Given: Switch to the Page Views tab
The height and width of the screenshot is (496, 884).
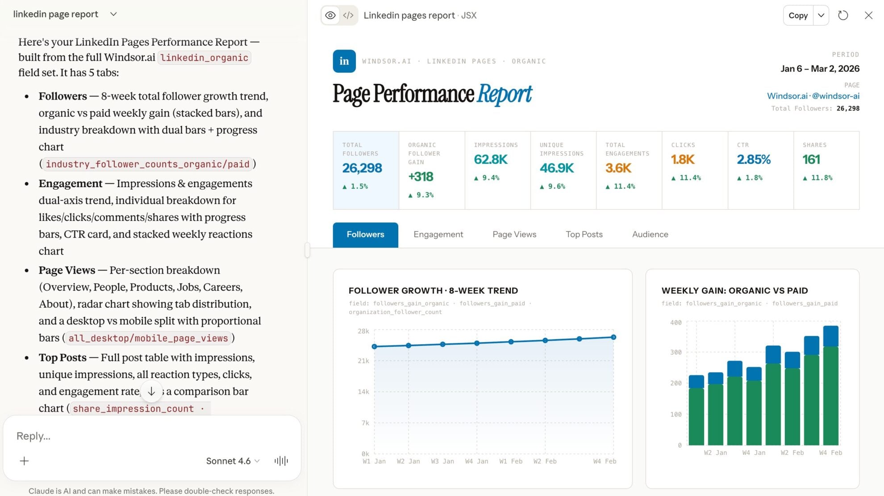Looking at the screenshot, I should click(514, 234).
